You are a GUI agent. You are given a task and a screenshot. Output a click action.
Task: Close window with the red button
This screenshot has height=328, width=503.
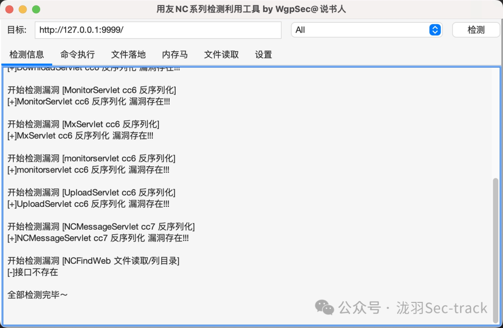[10, 9]
